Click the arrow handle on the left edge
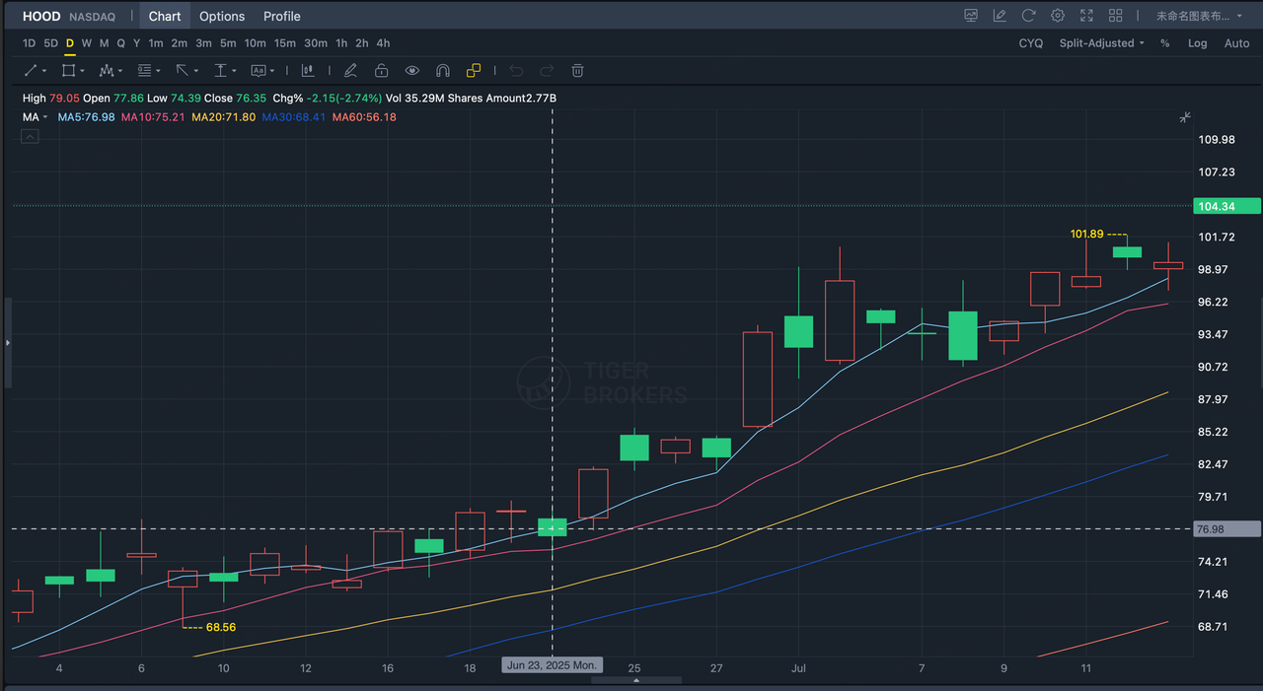 tap(7, 342)
